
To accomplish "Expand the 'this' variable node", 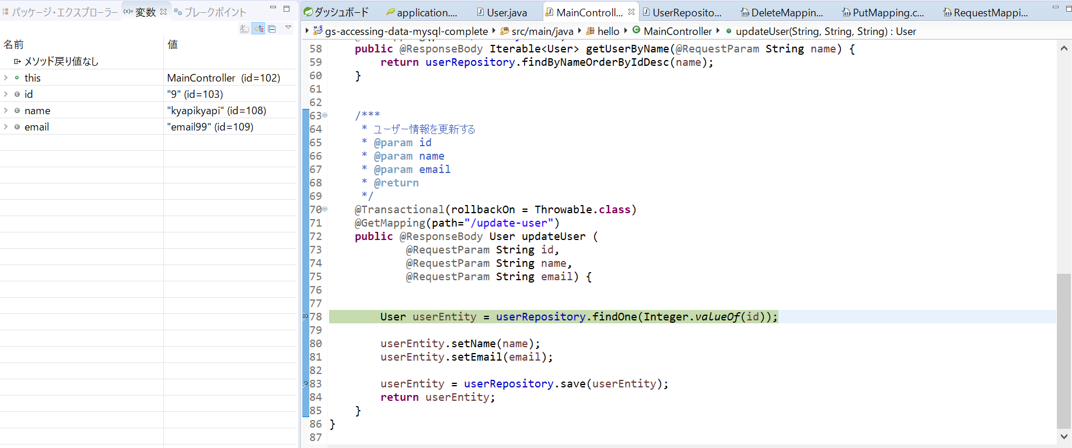I will coord(6,77).
